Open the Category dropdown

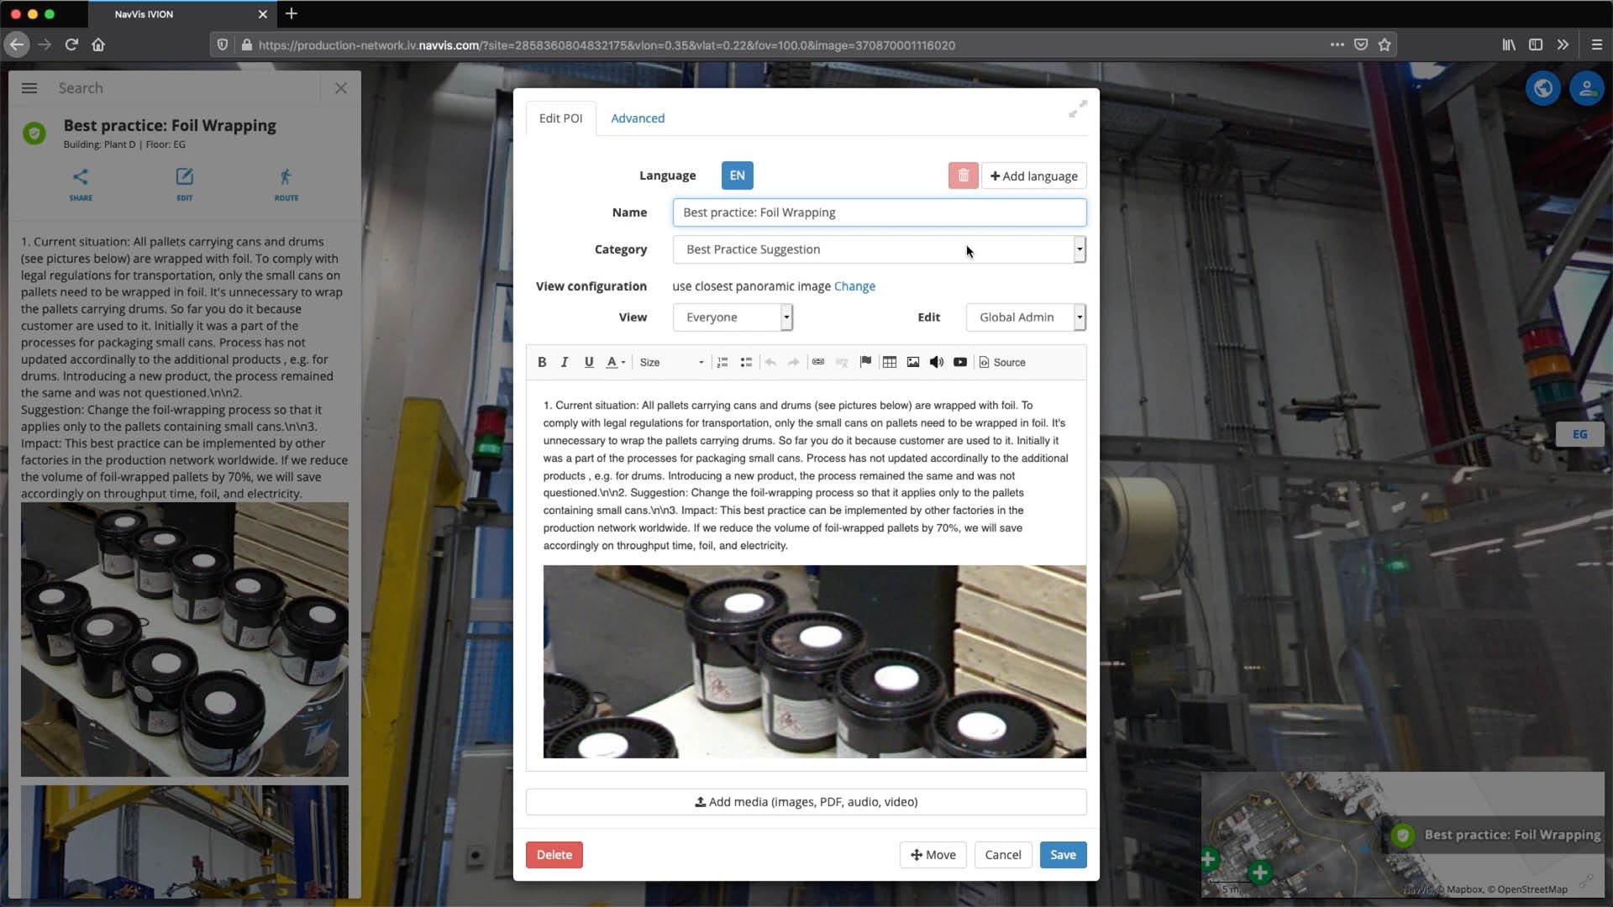coord(1080,249)
